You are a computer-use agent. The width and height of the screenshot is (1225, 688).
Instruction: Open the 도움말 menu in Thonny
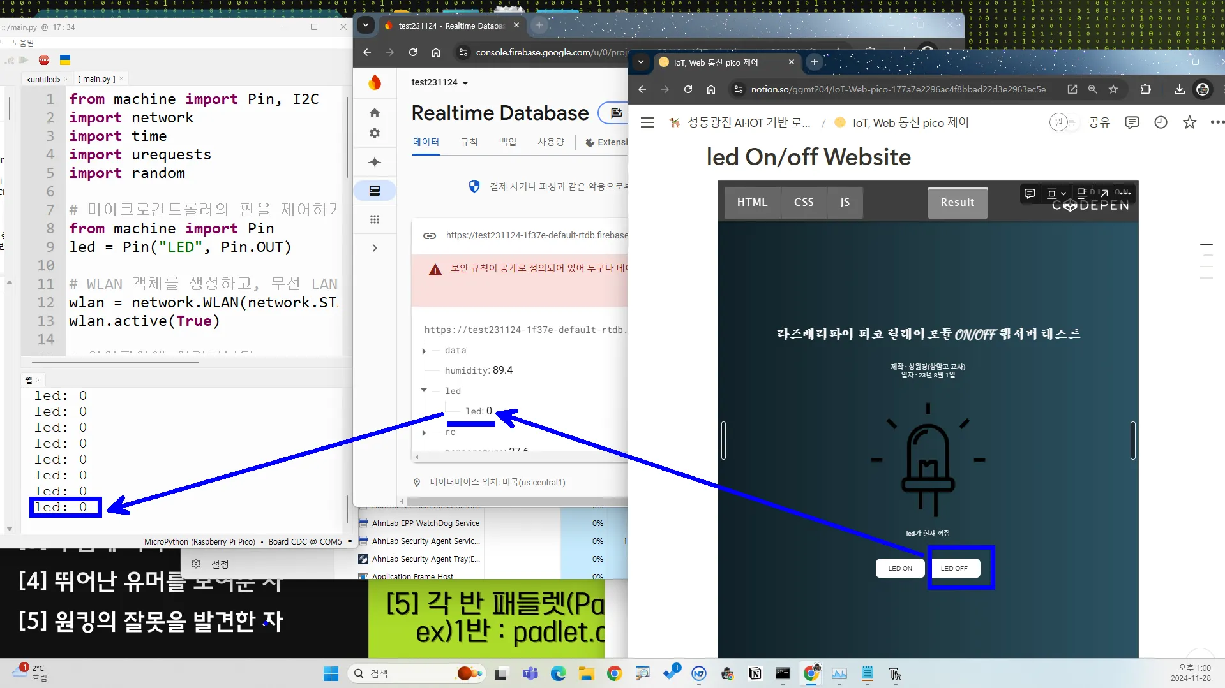23,43
